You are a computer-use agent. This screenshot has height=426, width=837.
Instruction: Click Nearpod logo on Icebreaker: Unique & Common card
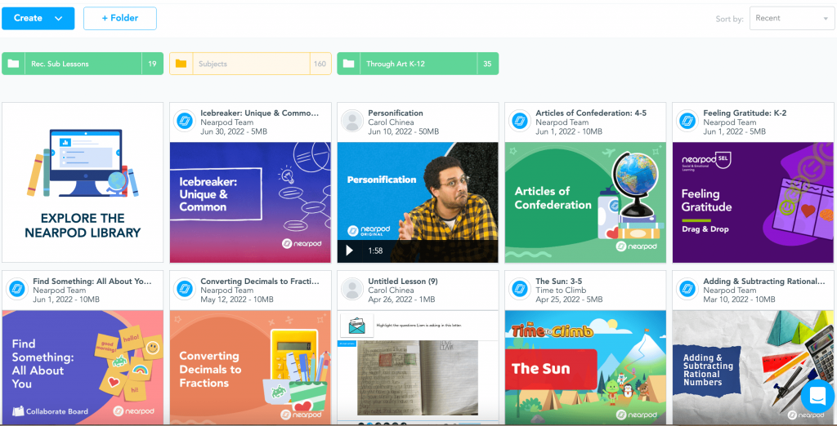[x=185, y=121]
